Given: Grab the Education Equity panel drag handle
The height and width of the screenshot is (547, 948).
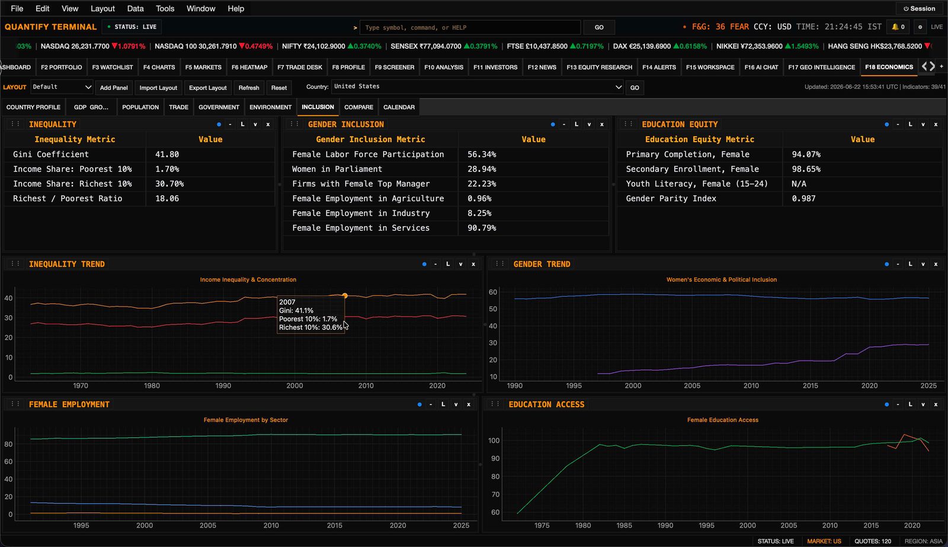Looking at the screenshot, I should point(629,124).
